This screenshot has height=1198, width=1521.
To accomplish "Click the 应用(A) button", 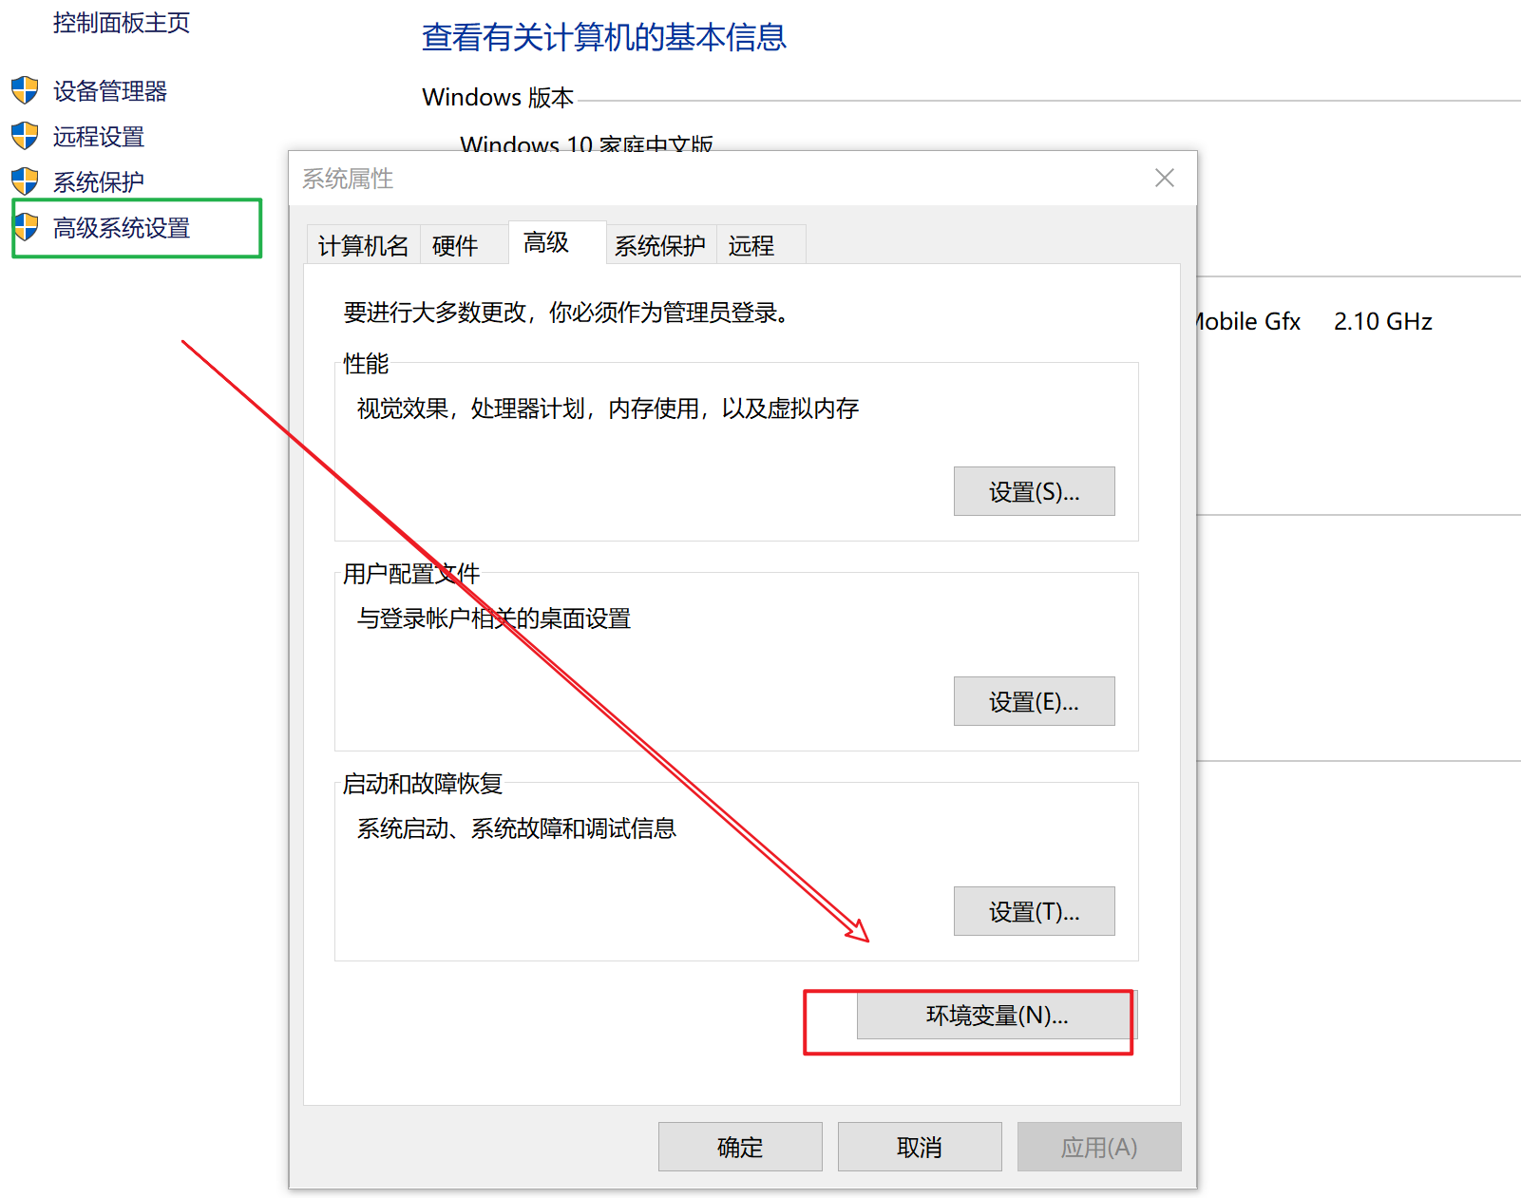I will coord(1098,1147).
